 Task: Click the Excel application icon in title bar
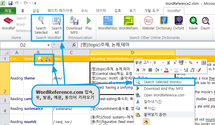coord(3,3)
